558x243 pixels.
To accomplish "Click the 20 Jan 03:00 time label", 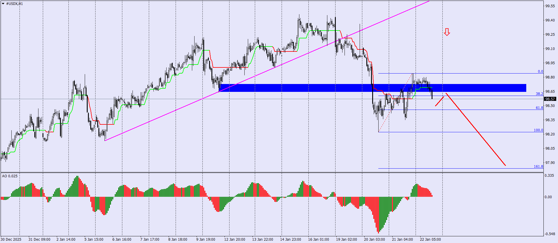I will pyautogui.click(x=375, y=240).
